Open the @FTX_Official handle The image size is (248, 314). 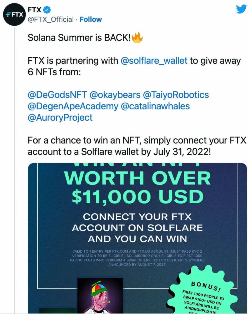(x=51, y=19)
